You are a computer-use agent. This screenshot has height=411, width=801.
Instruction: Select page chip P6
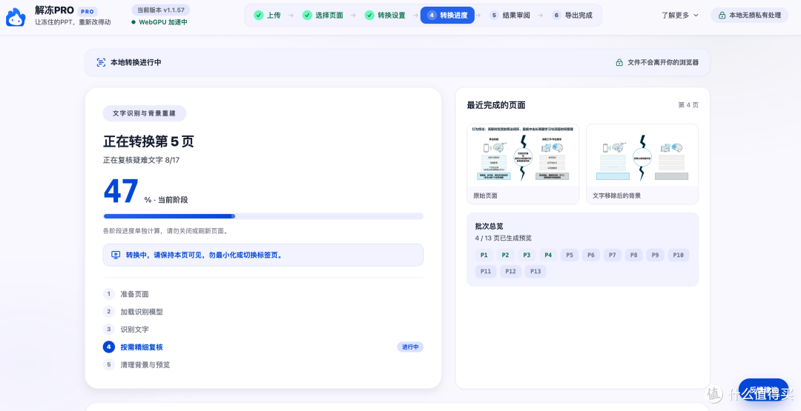click(591, 255)
